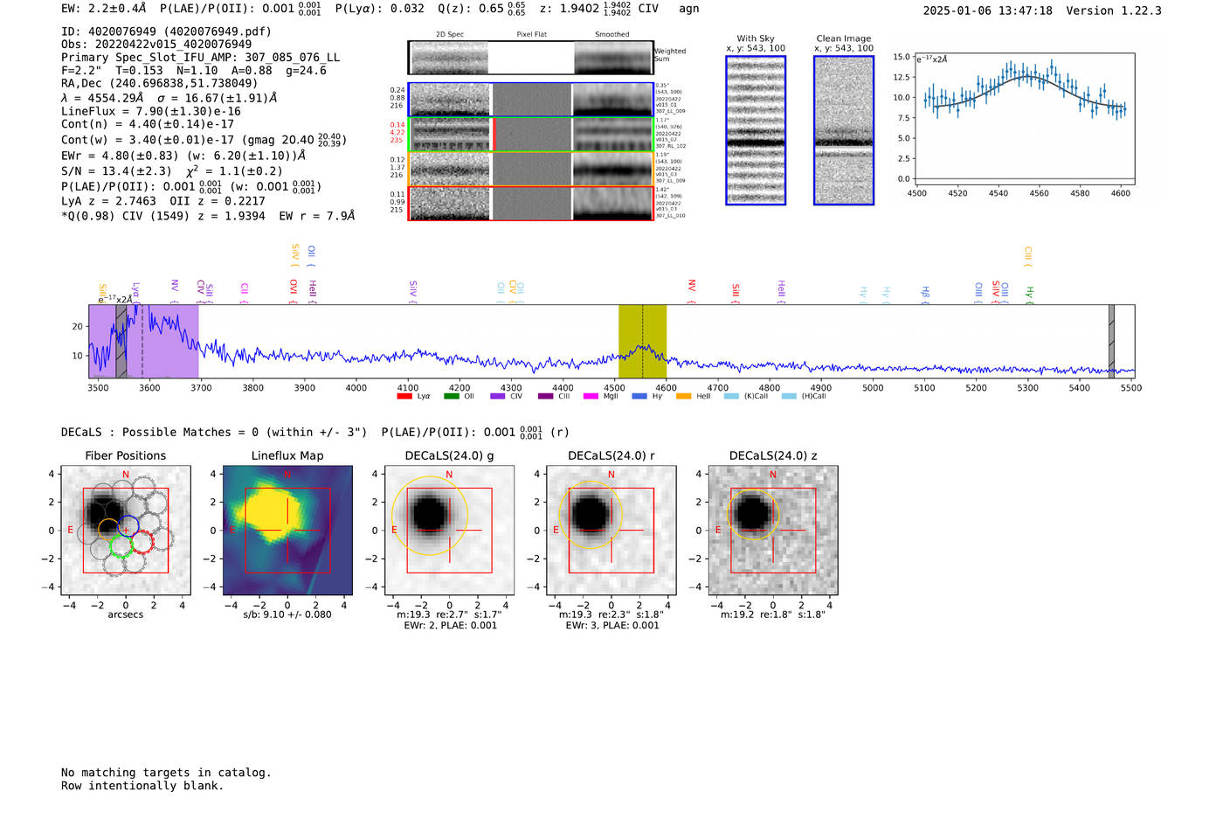Select the red-bordered fiber spectrum row
Viewport: 1223px width, 833px height.
(530, 204)
